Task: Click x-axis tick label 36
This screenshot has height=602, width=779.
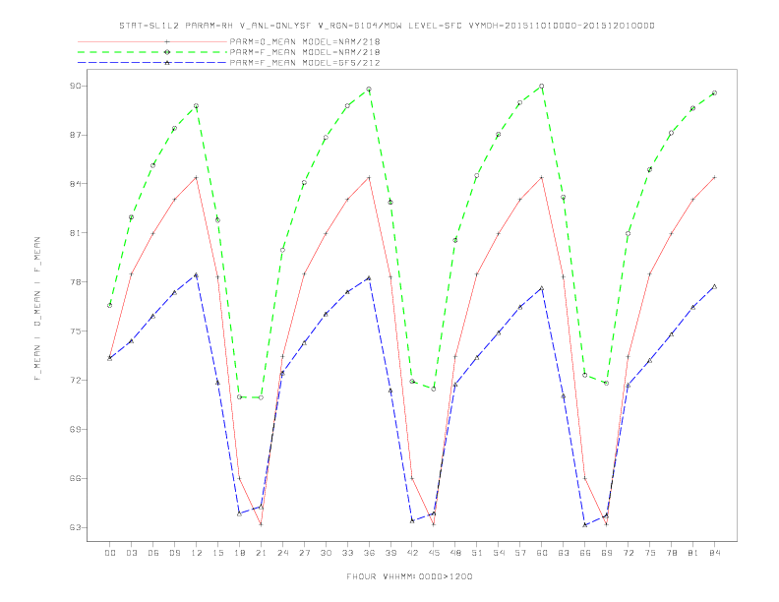Action: (x=369, y=553)
